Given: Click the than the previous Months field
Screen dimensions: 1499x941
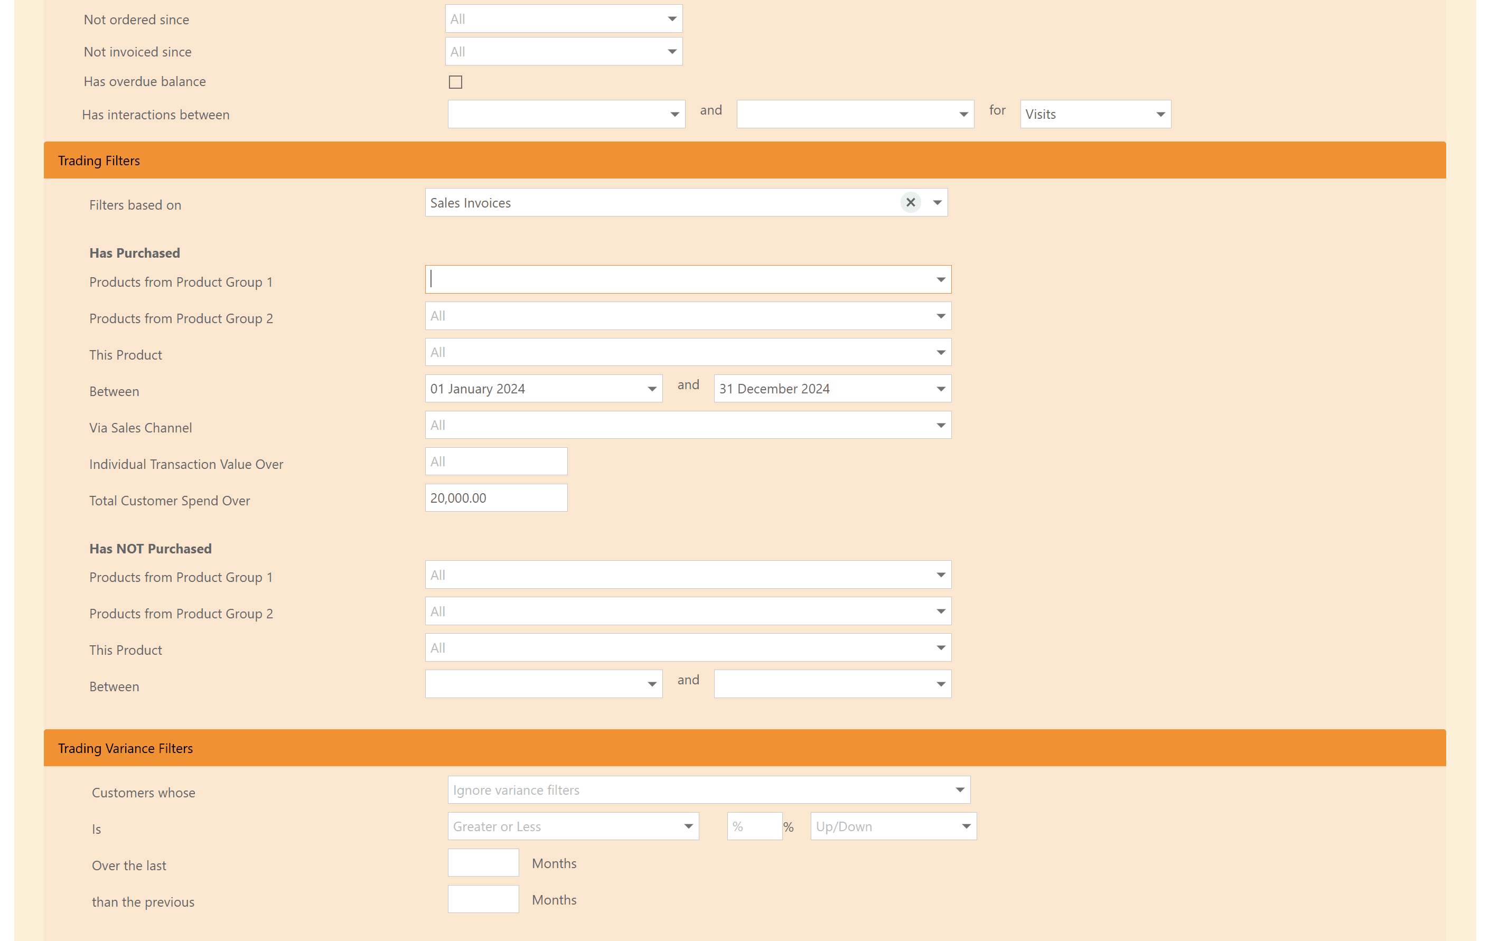Looking at the screenshot, I should (x=483, y=899).
